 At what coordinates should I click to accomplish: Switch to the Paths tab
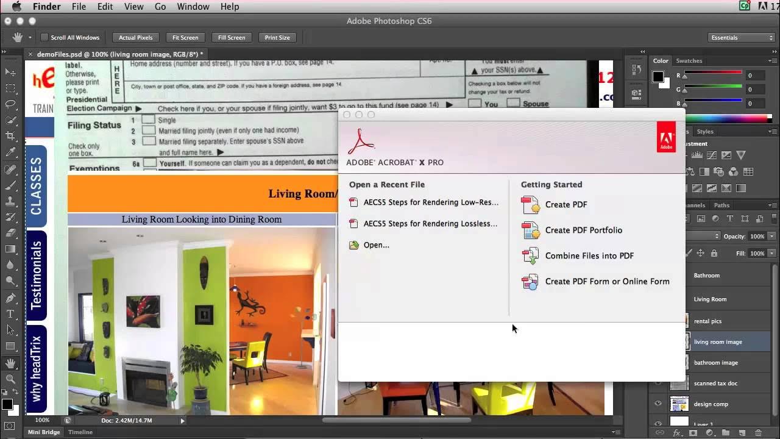click(721, 205)
